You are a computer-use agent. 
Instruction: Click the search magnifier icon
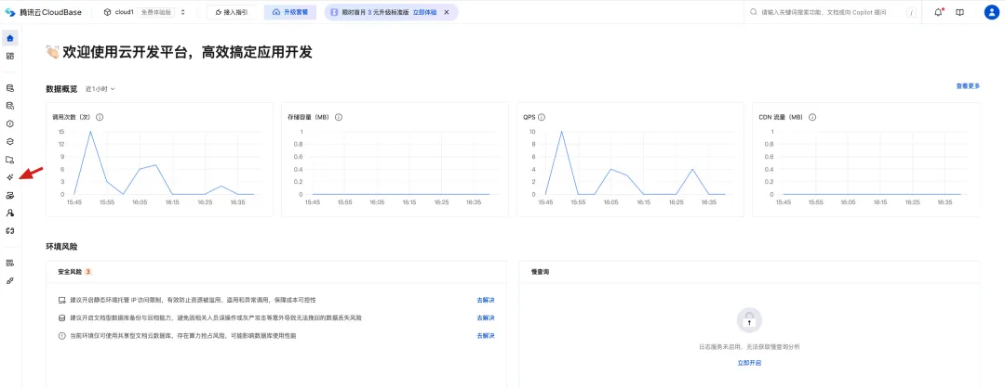click(754, 12)
